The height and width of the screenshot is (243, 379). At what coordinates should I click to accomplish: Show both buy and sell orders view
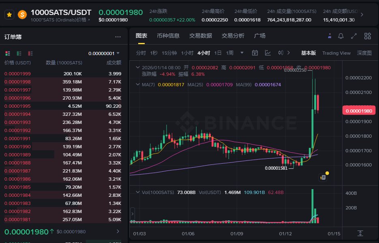pos(7,53)
